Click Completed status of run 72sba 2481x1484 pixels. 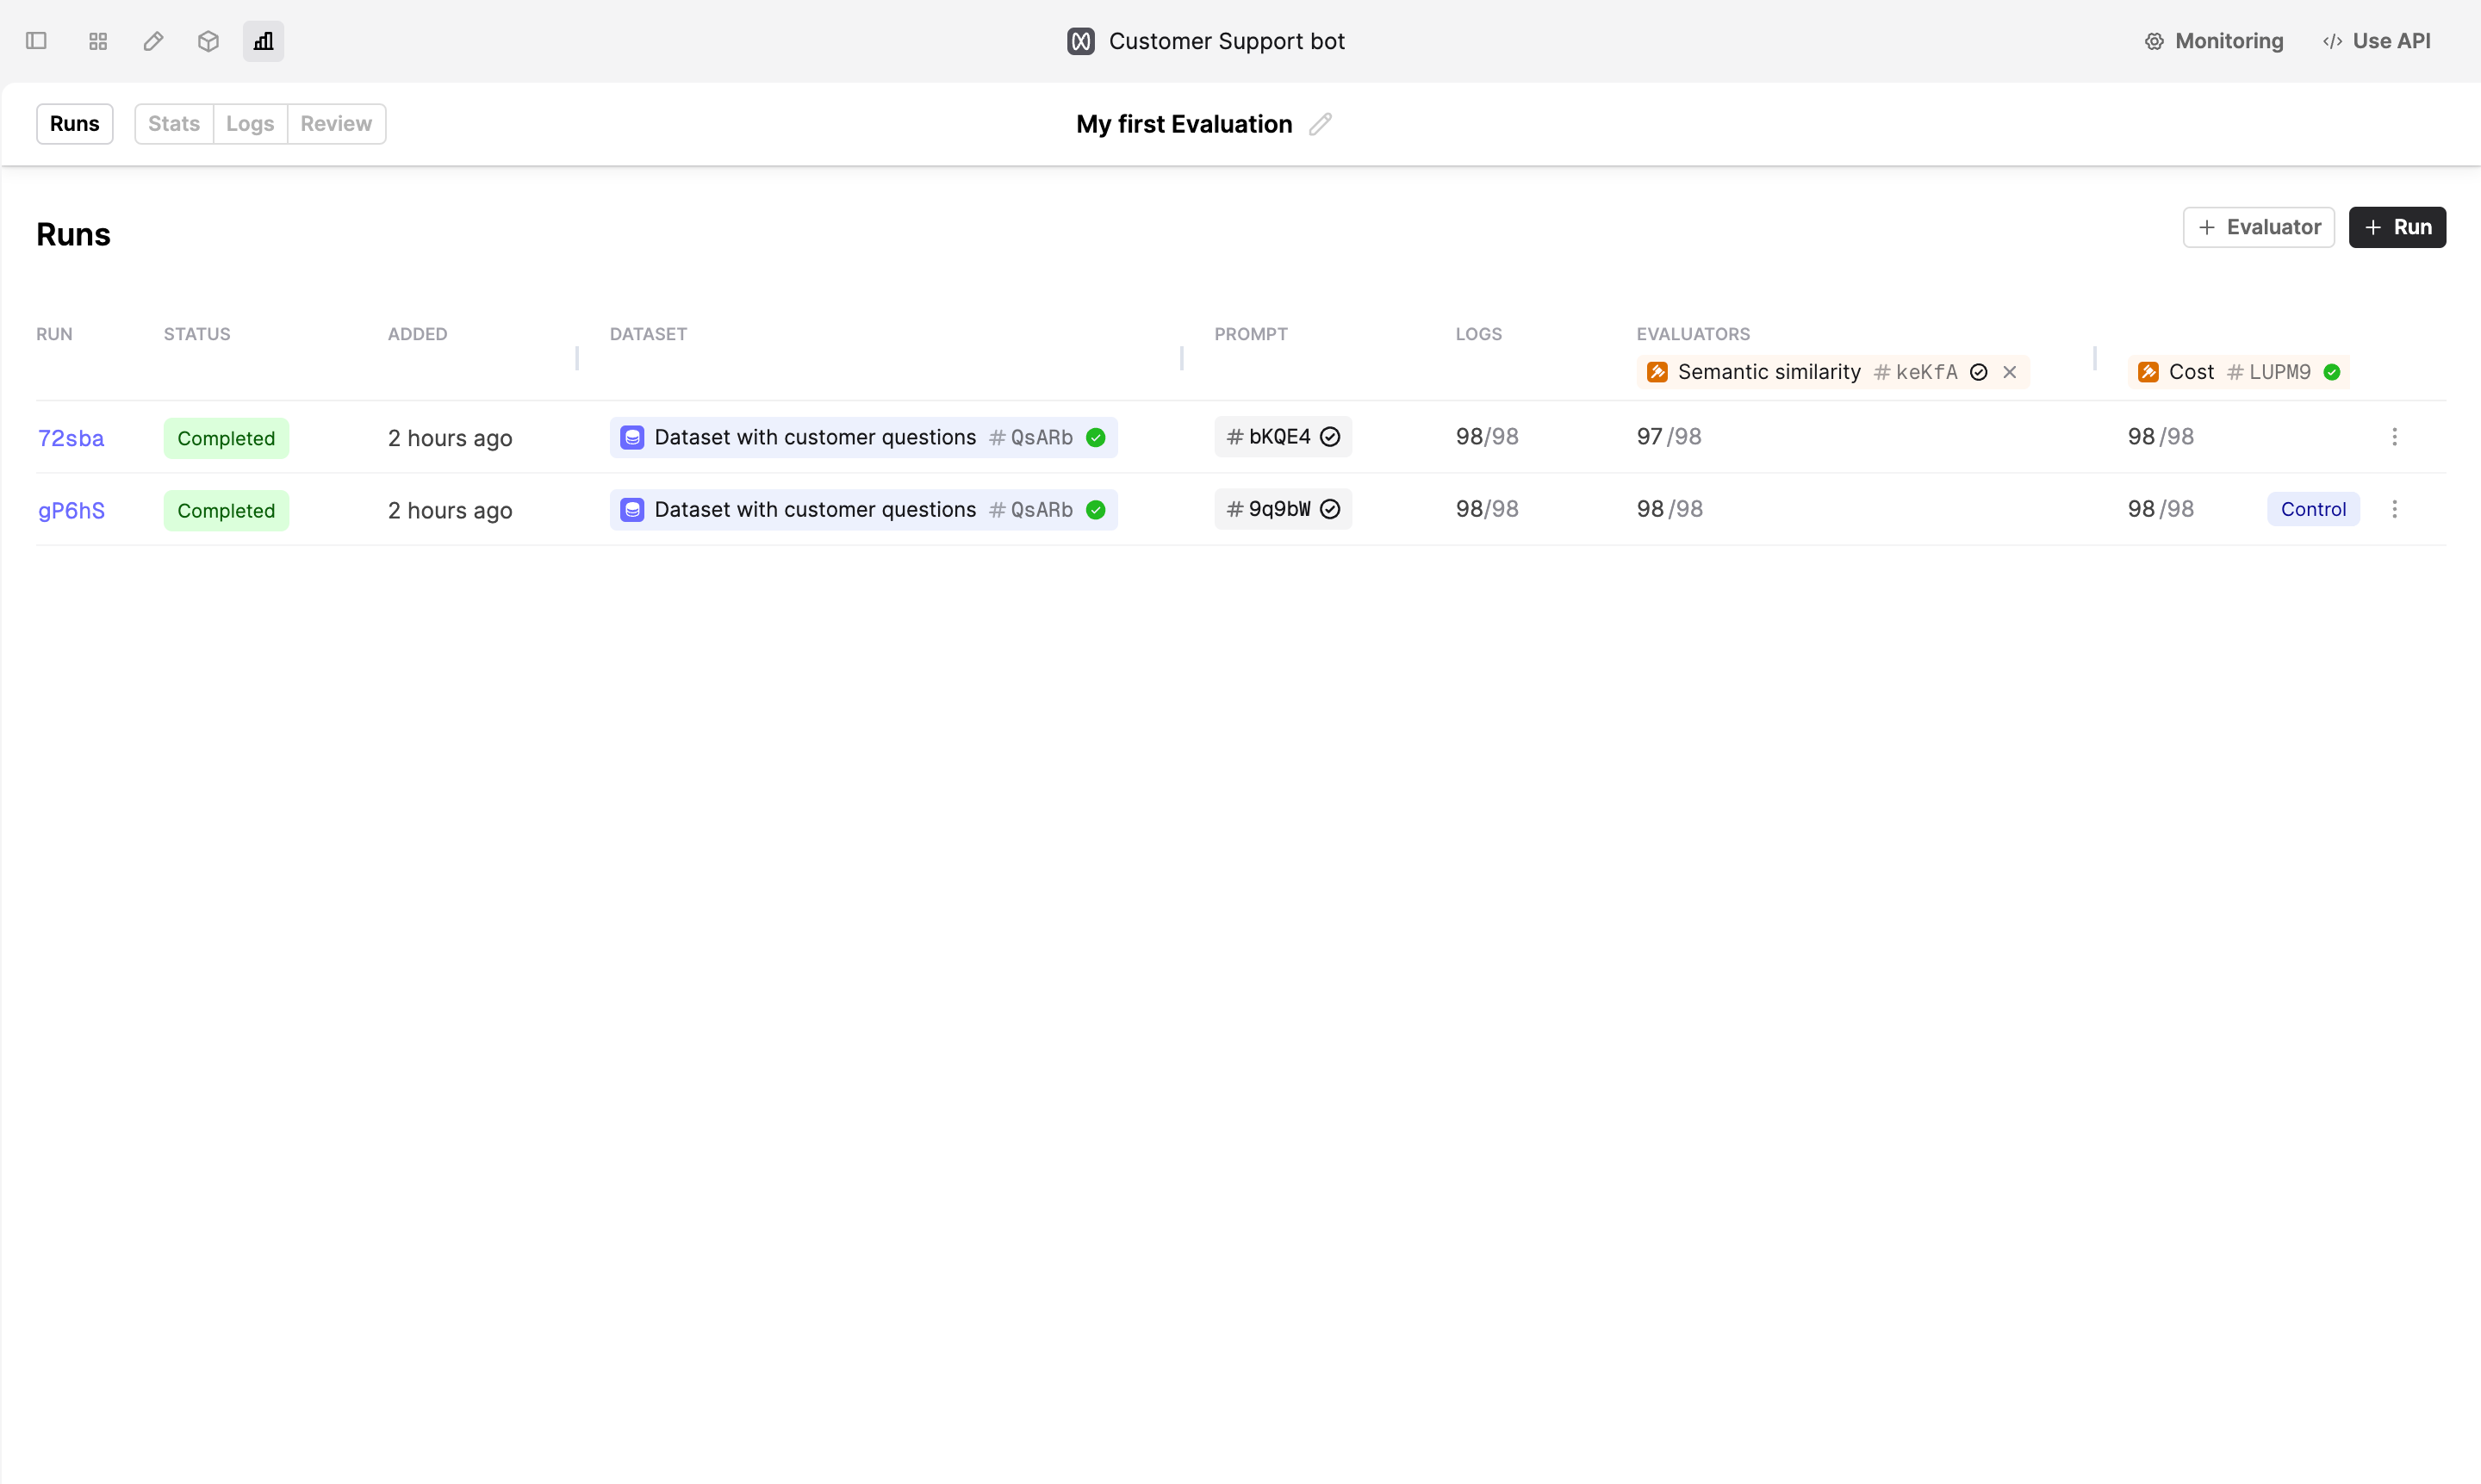click(x=226, y=438)
